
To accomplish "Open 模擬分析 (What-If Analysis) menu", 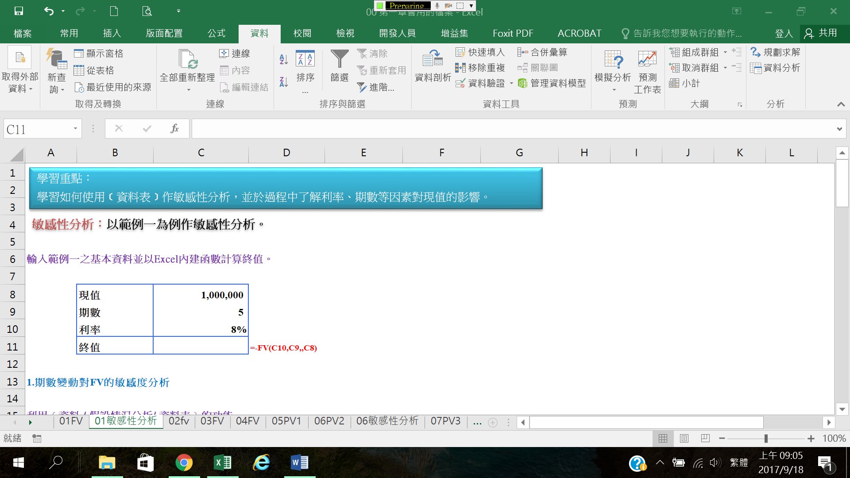I will pyautogui.click(x=613, y=71).
